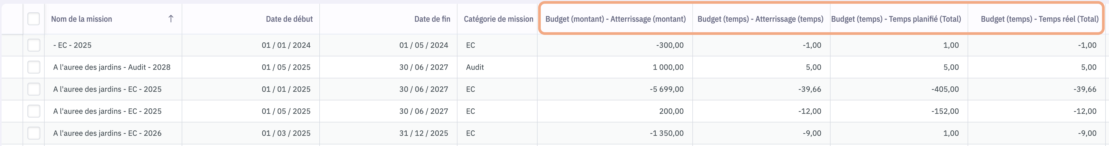Check the box for the "- EC - 2025" row

point(34,45)
